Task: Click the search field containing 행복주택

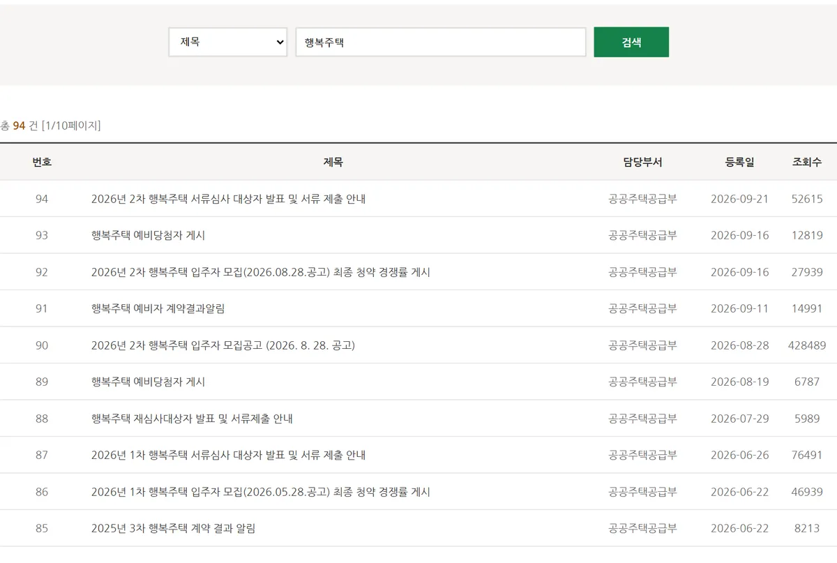Action: 441,42
